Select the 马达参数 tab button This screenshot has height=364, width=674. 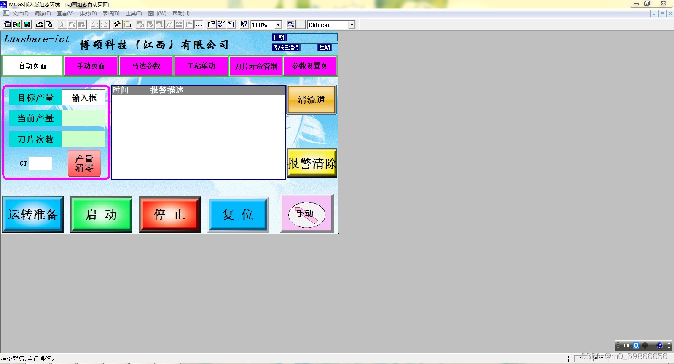point(146,66)
